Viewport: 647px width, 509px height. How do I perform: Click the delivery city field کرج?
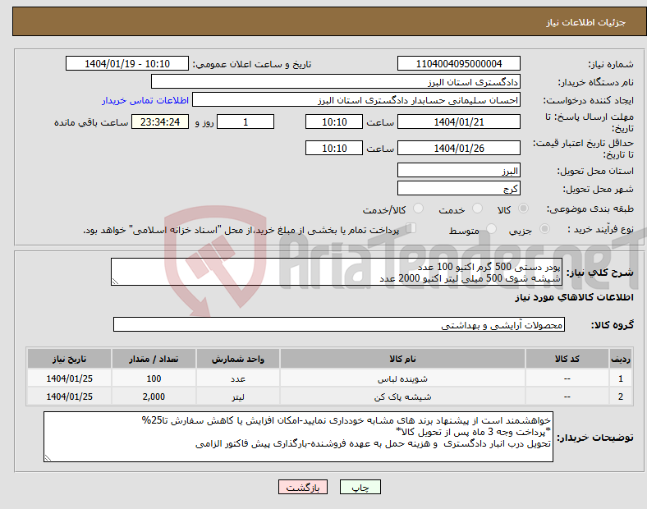458,189
